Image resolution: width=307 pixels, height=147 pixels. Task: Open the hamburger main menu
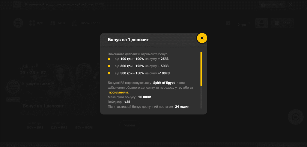[18, 23]
